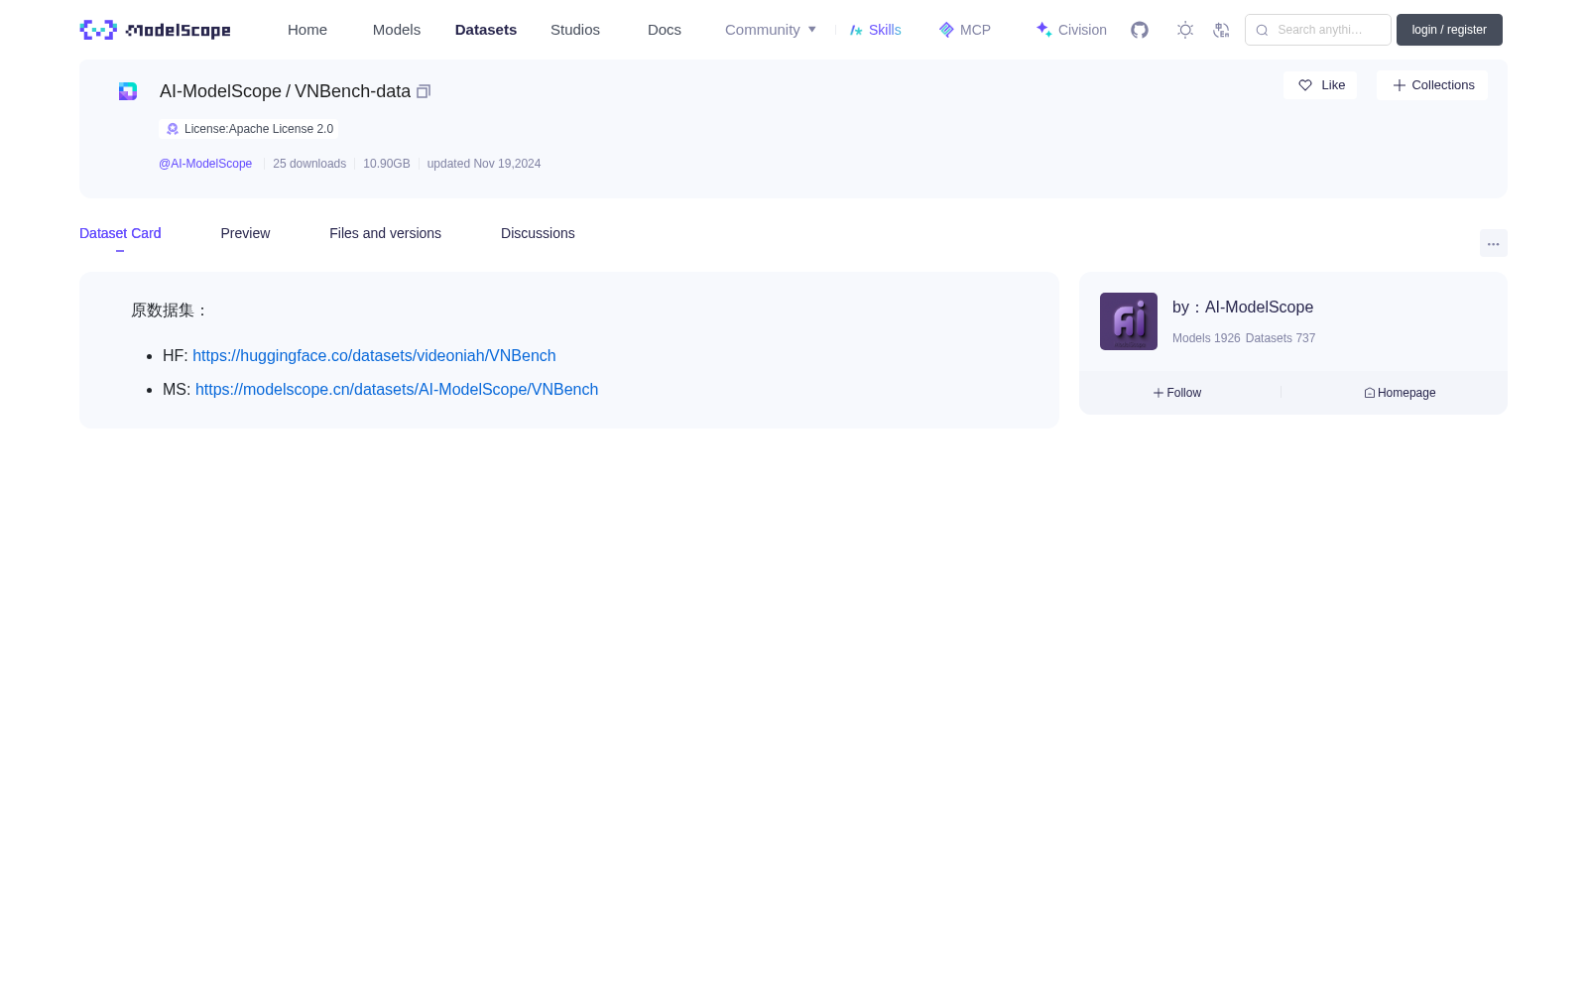The width and height of the screenshot is (1587, 992).
Task: Click the search input field
Action: (1318, 30)
